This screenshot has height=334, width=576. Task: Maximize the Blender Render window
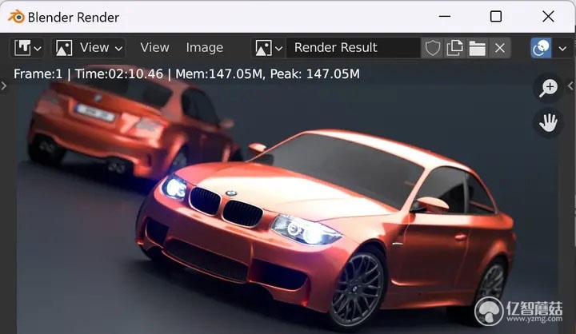pyautogui.click(x=496, y=17)
